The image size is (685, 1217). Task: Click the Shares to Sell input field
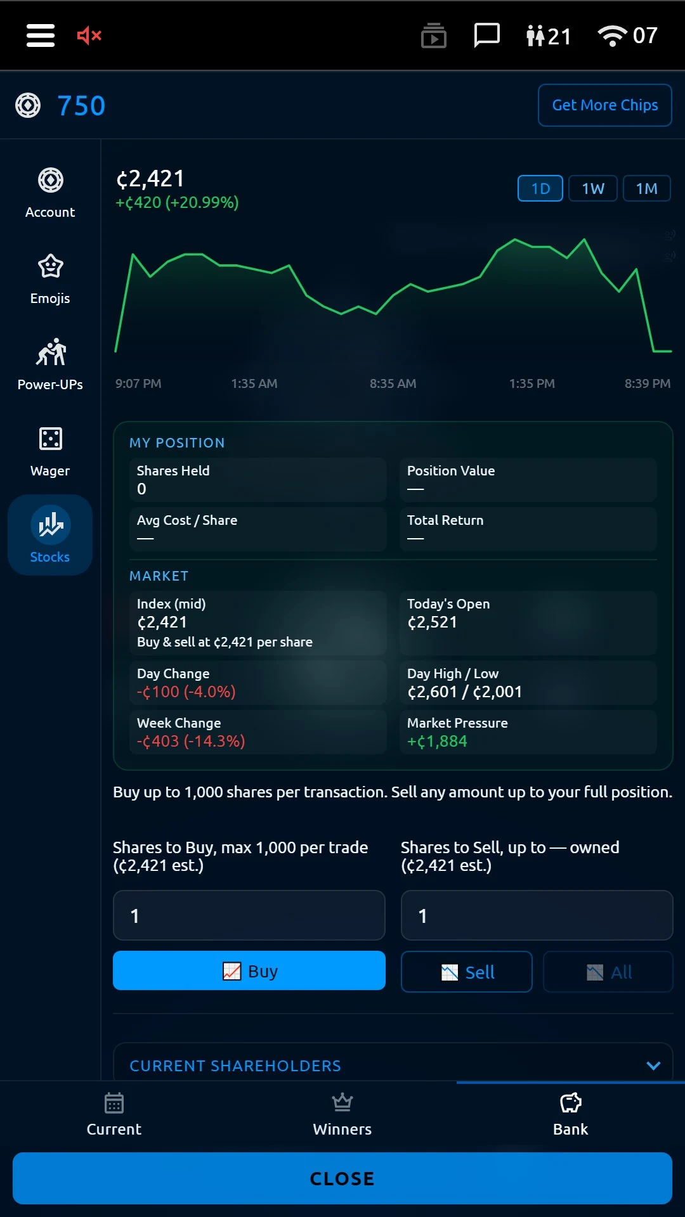click(537, 915)
